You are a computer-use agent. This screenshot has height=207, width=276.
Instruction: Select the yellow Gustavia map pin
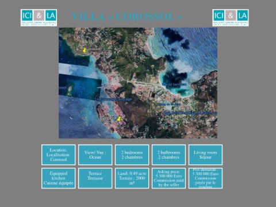pos(119,118)
